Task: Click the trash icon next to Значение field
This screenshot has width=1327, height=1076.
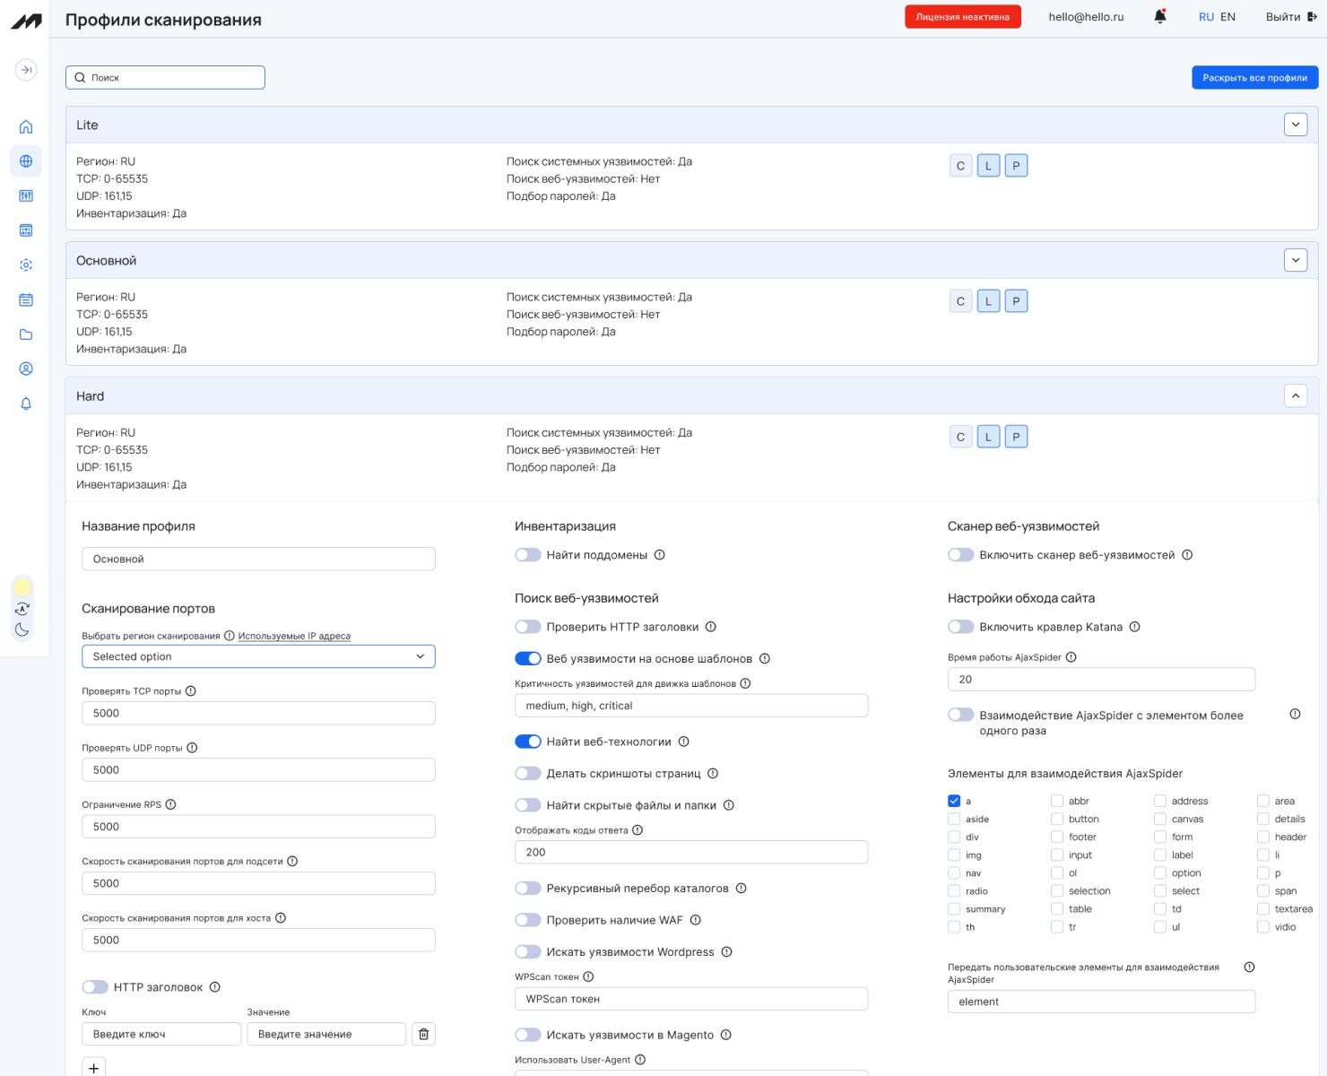Action: coord(424,1034)
